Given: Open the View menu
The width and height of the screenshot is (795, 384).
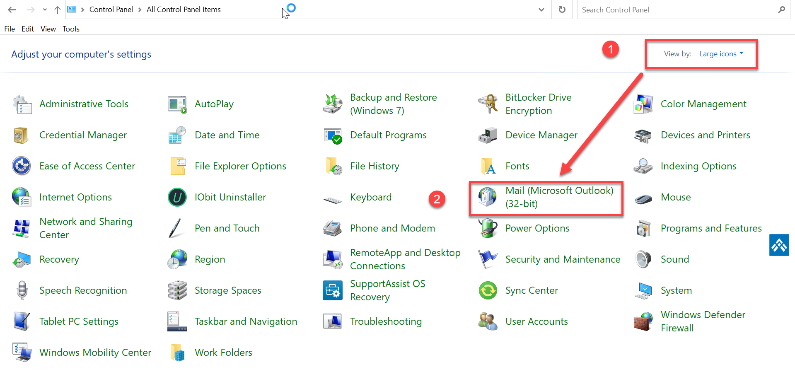Looking at the screenshot, I should (x=48, y=29).
